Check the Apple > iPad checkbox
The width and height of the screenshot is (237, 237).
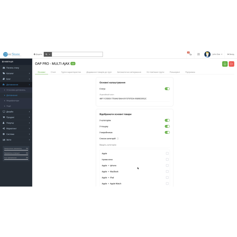(167, 178)
